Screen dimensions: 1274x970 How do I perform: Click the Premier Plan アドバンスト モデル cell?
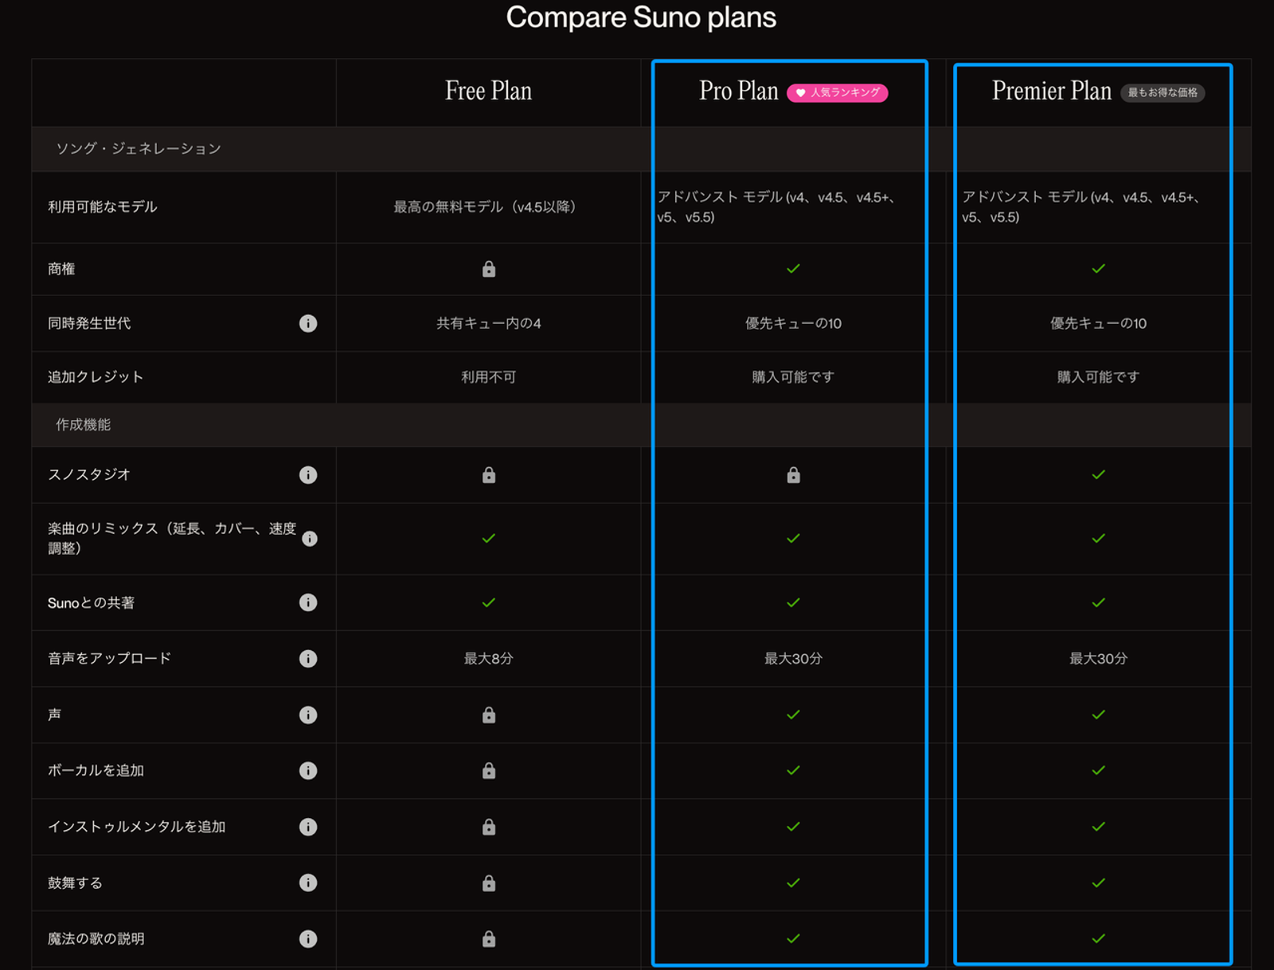pos(1081,207)
